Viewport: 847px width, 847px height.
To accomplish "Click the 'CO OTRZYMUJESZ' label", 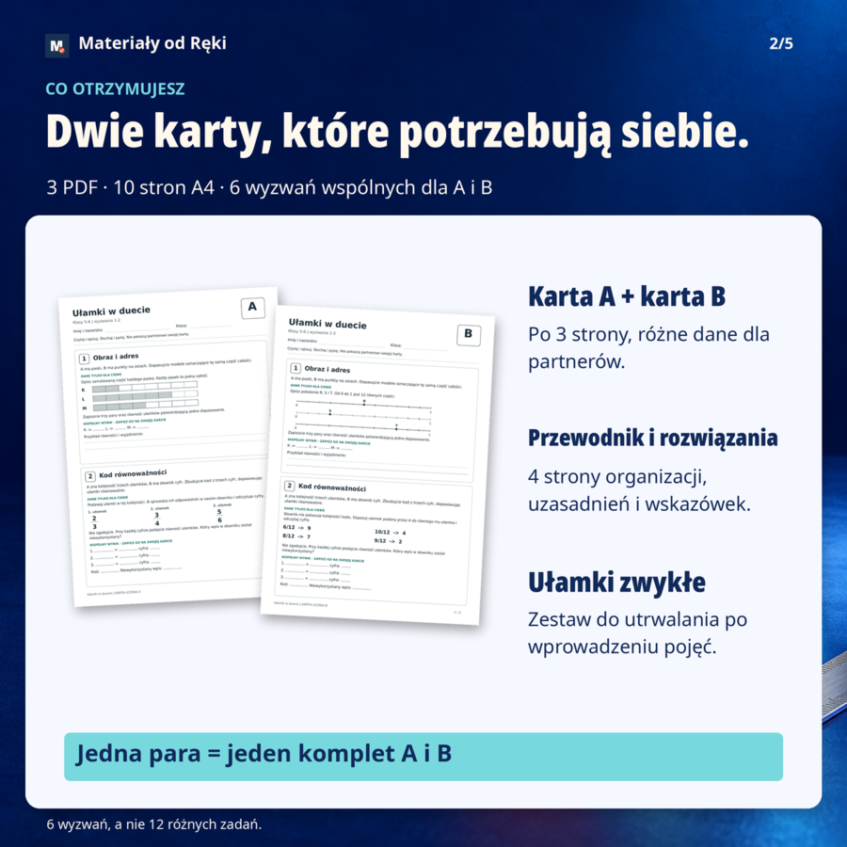I will pyautogui.click(x=115, y=88).
